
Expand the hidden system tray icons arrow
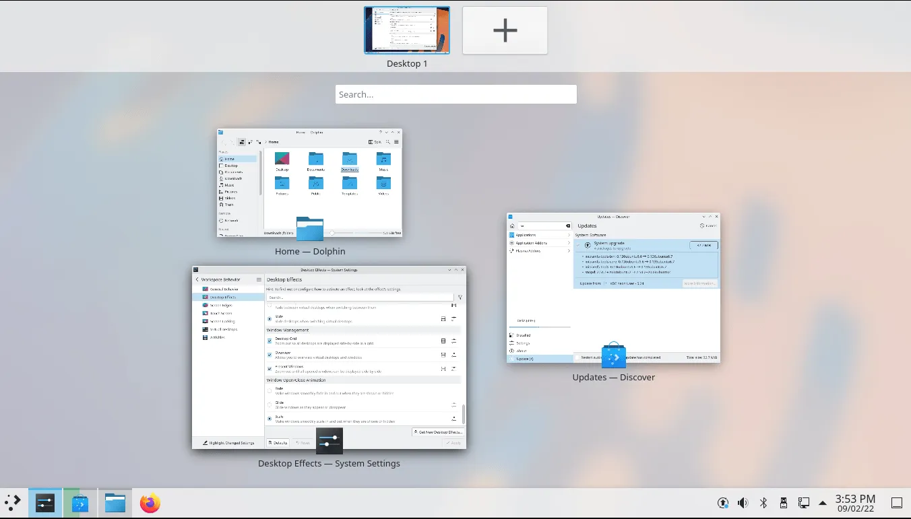(x=823, y=503)
